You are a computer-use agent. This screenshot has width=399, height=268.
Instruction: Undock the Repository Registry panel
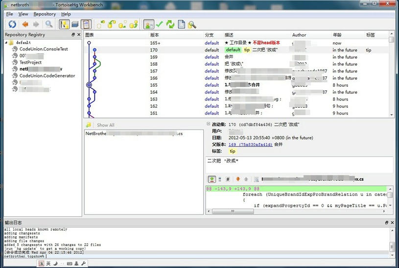pyautogui.click(x=73, y=34)
